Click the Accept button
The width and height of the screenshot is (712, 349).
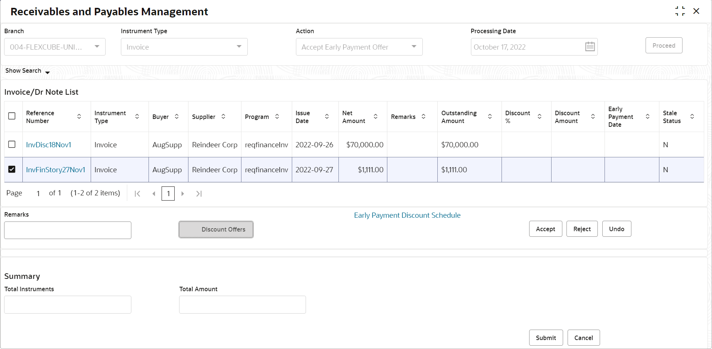pos(546,229)
